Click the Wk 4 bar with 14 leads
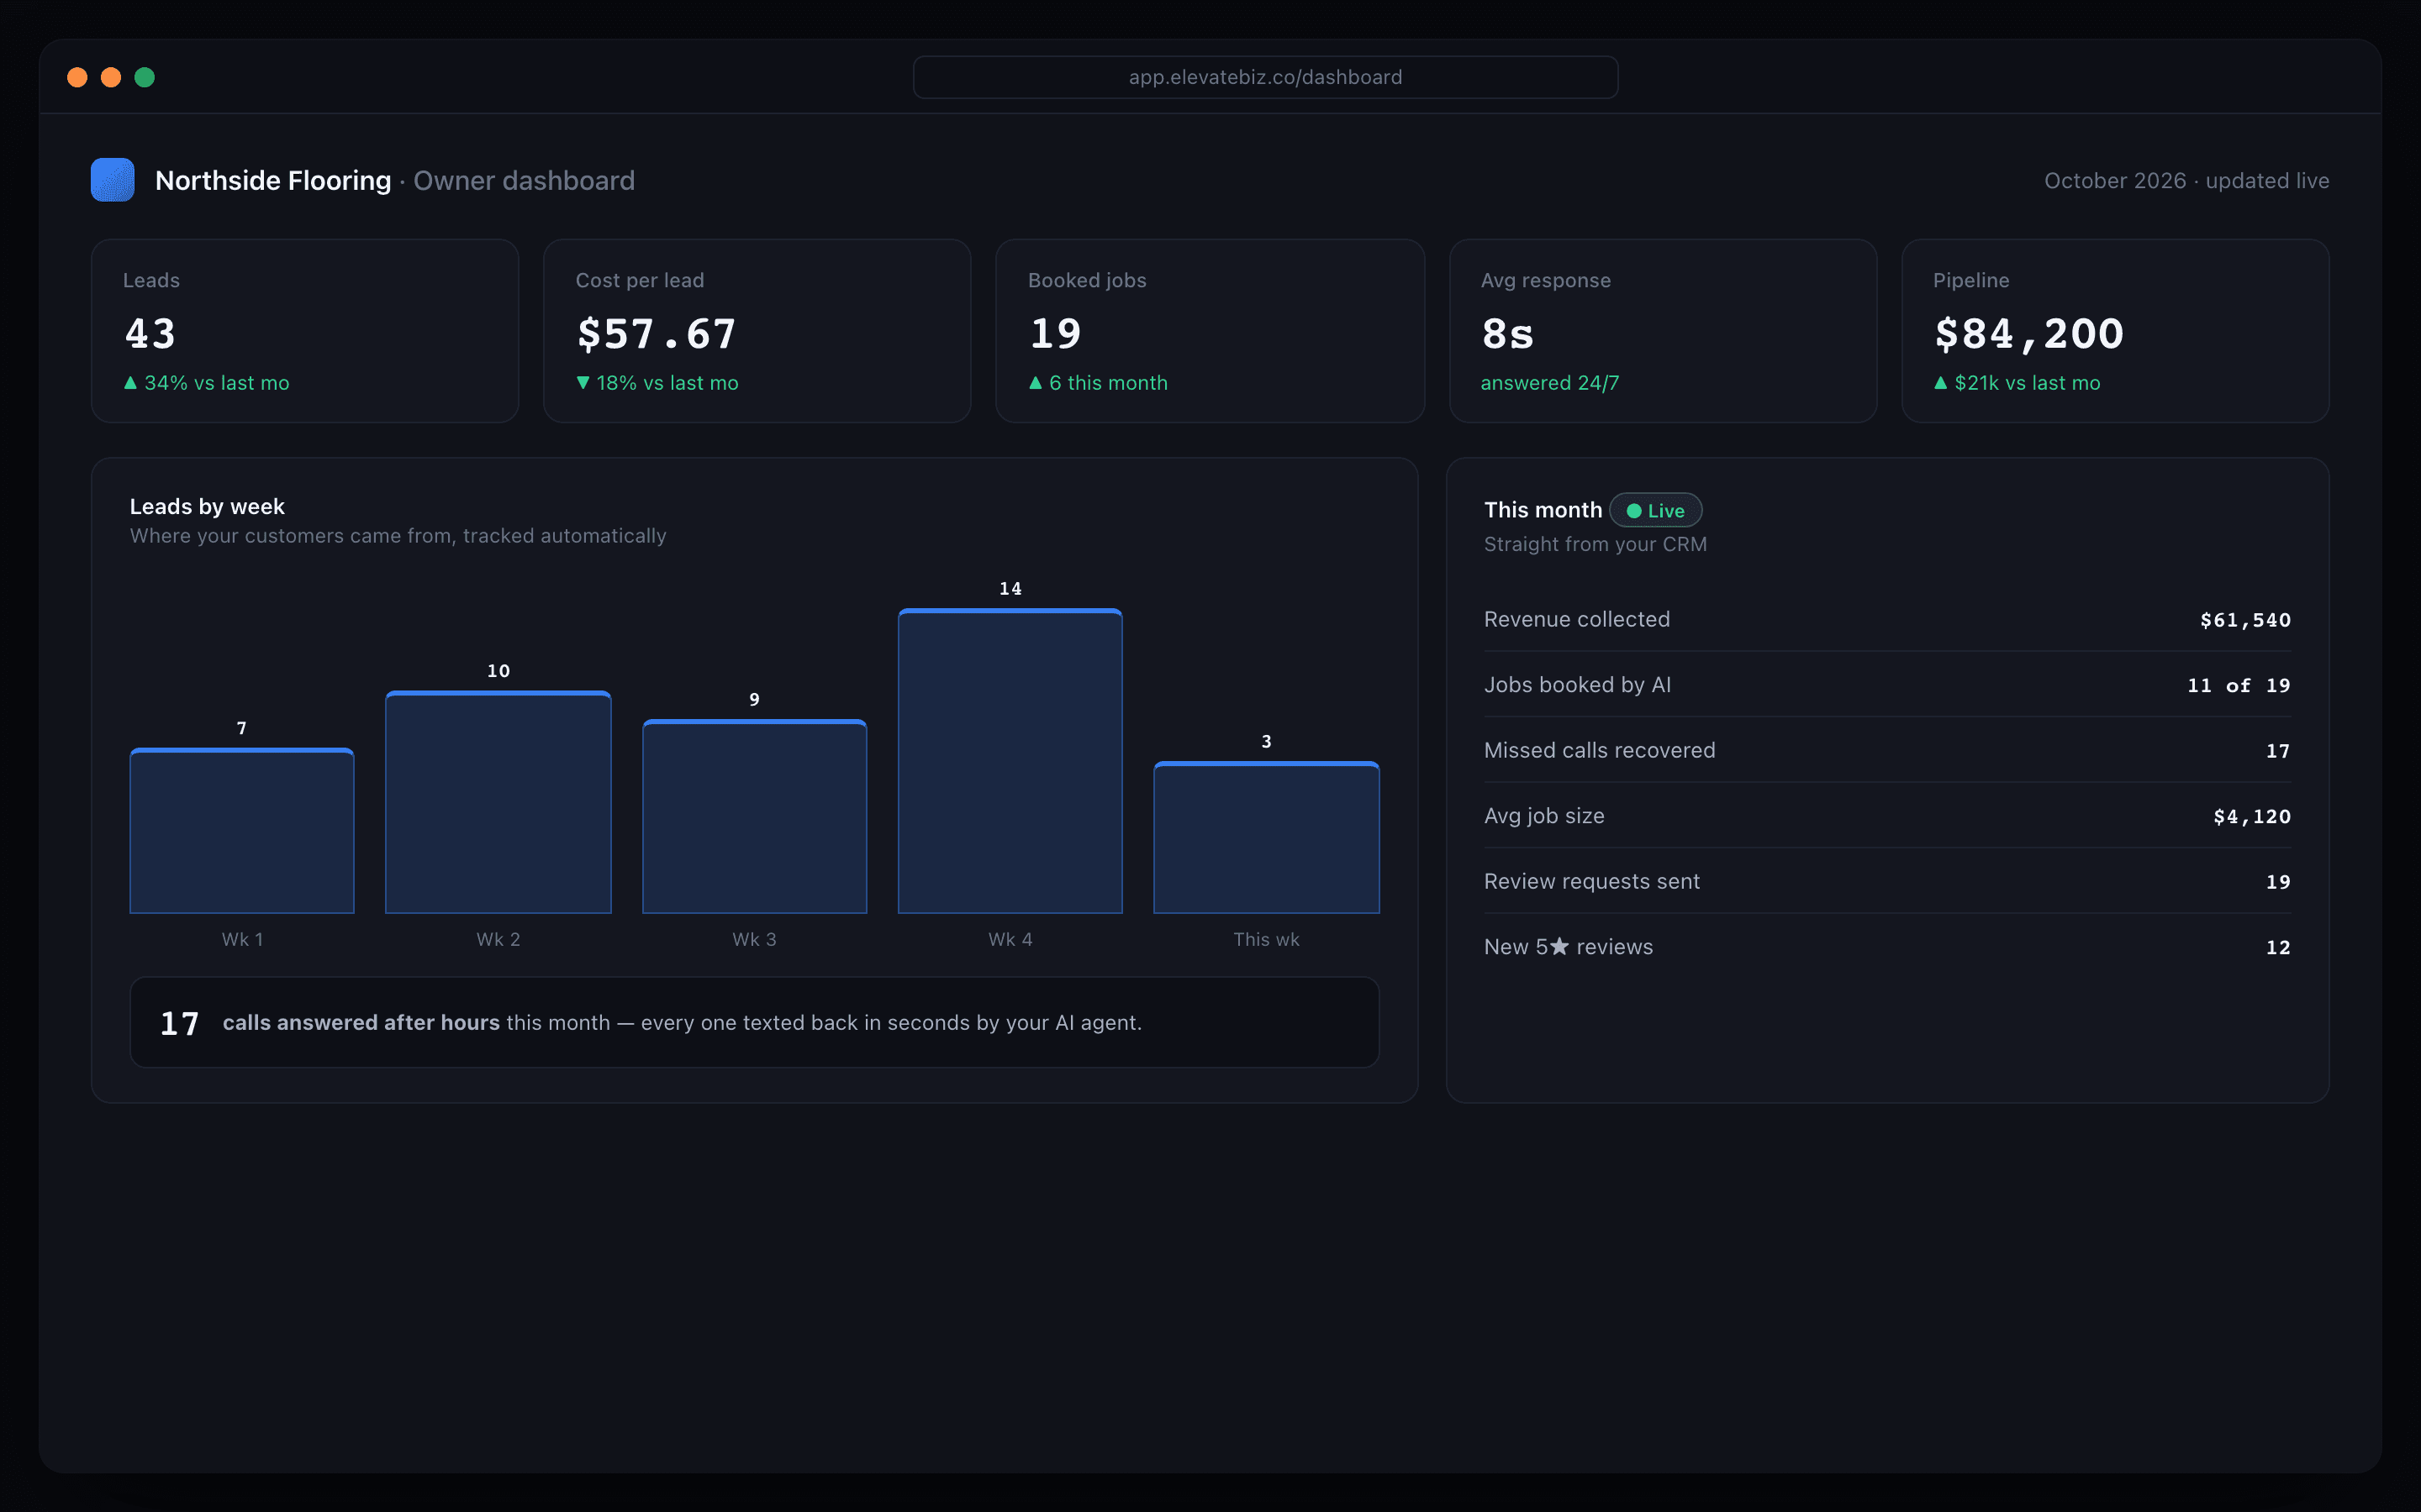Image resolution: width=2421 pixels, height=1512 pixels. coord(1010,761)
